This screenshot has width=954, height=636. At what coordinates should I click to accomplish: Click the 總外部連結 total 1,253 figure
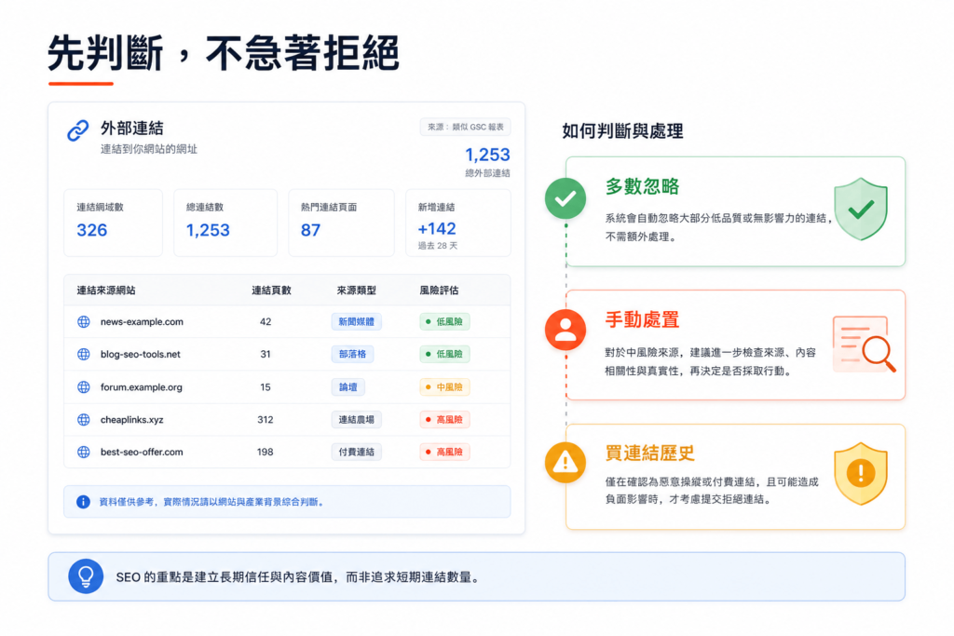click(487, 155)
